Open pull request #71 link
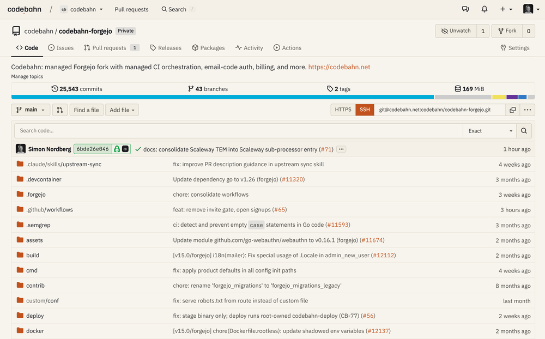545x339 pixels. tap(326, 149)
